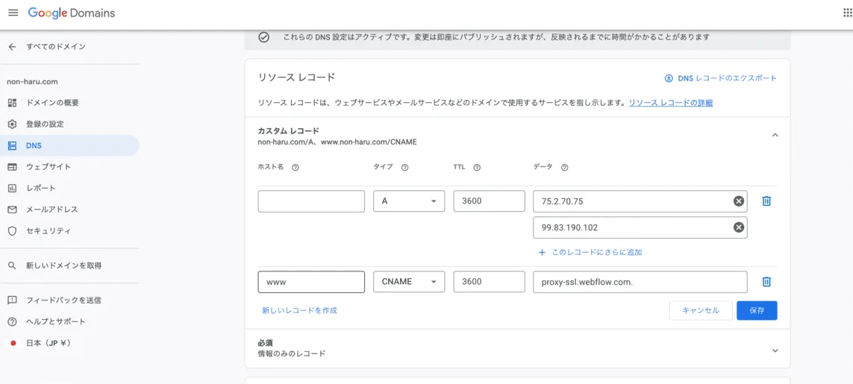Click help icon next to TTL
The image size is (853, 384).
click(477, 168)
